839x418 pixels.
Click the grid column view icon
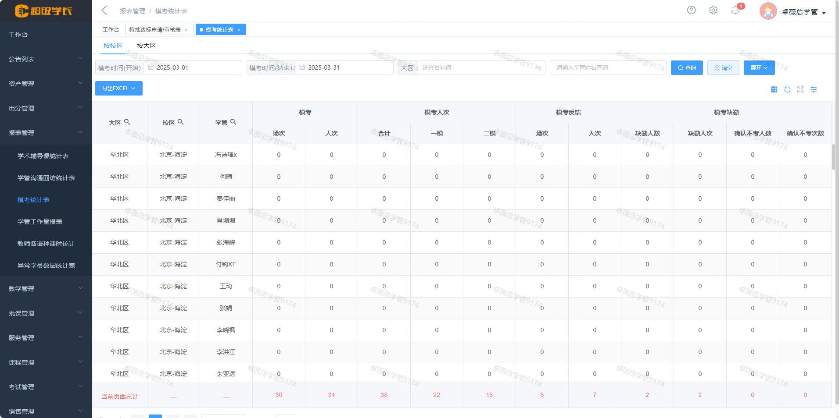pos(774,89)
